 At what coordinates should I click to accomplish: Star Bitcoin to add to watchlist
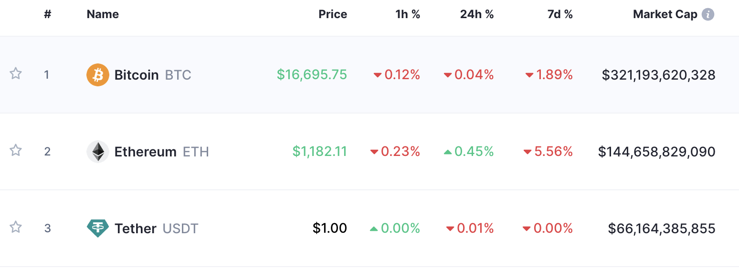pyautogui.click(x=16, y=74)
